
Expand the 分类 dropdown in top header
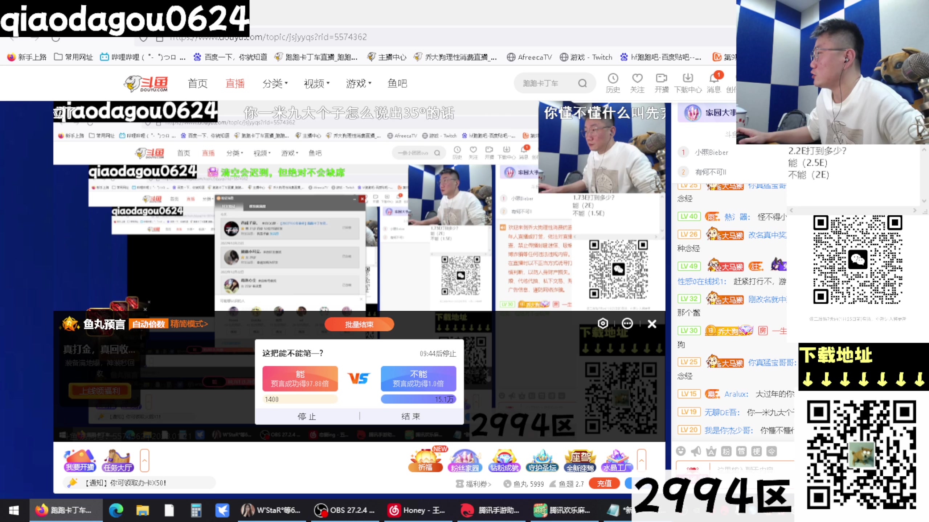pyautogui.click(x=275, y=84)
